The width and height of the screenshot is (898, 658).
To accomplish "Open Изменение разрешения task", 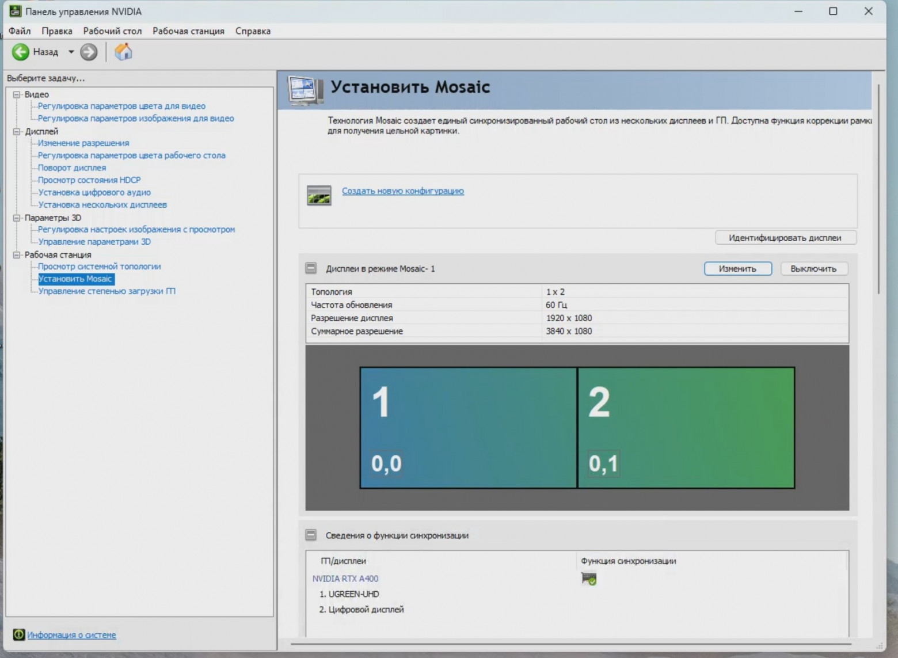I will point(83,143).
